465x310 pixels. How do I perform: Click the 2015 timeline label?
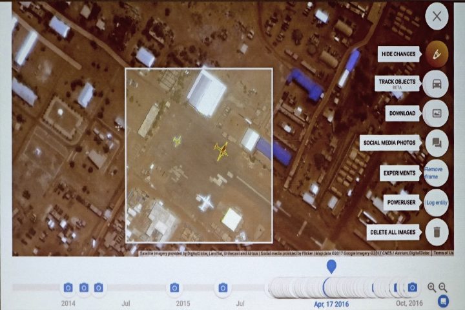(x=183, y=304)
